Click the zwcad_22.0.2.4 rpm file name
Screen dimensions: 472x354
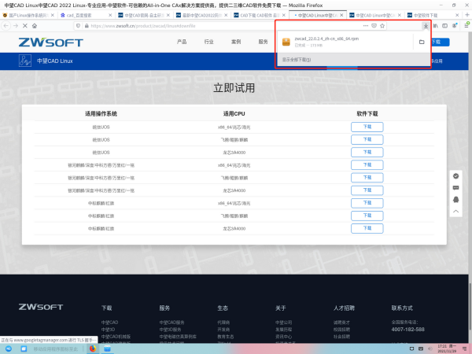[x=326, y=39]
